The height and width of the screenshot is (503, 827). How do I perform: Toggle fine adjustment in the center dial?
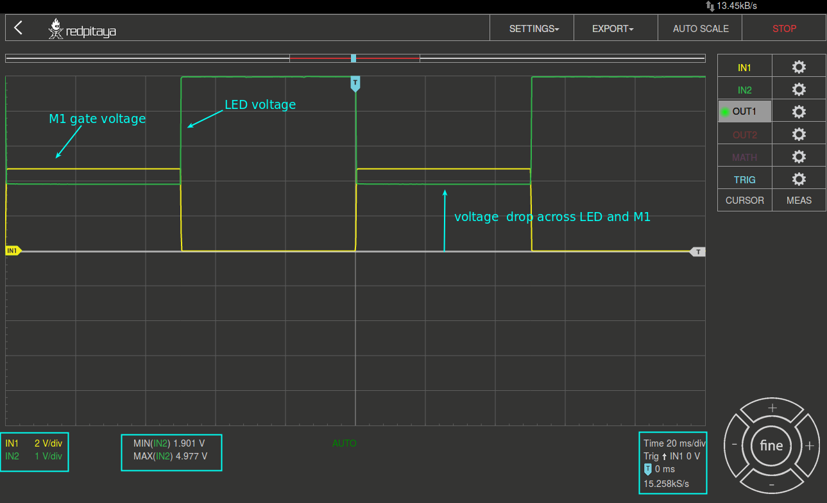(x=771, y=445)
